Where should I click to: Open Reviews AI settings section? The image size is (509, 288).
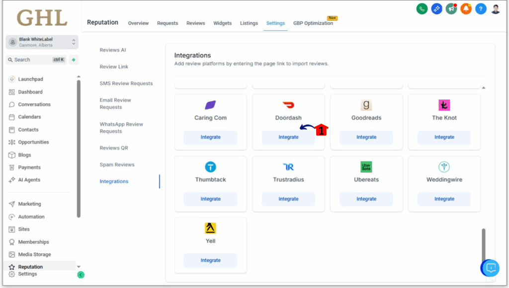coord(113,50)
